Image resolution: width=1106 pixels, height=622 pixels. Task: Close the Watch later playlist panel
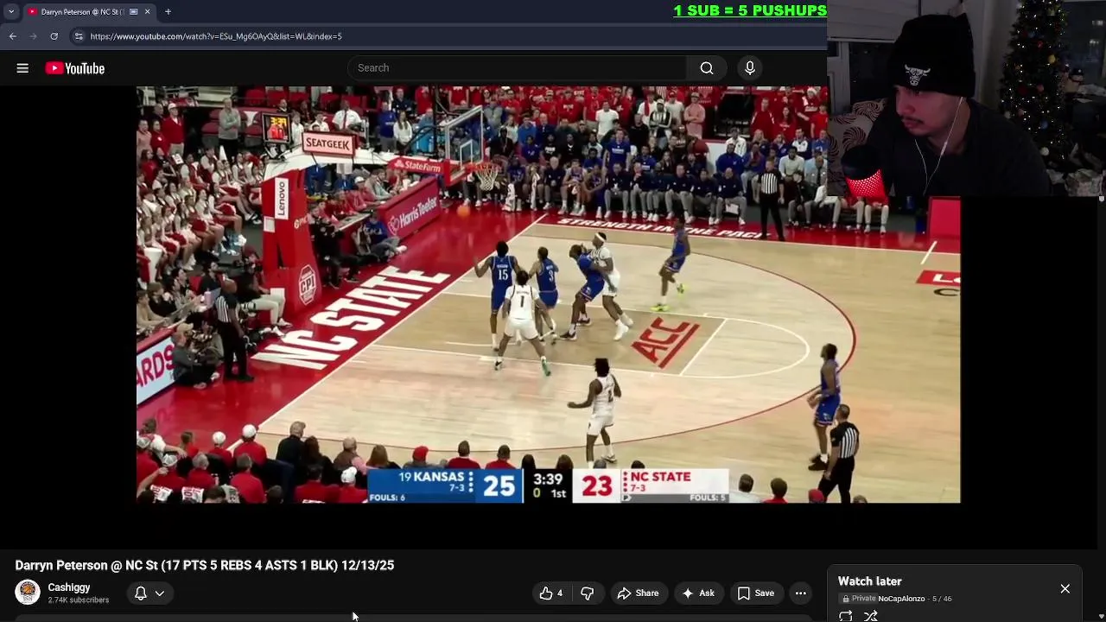(1065, 588)
